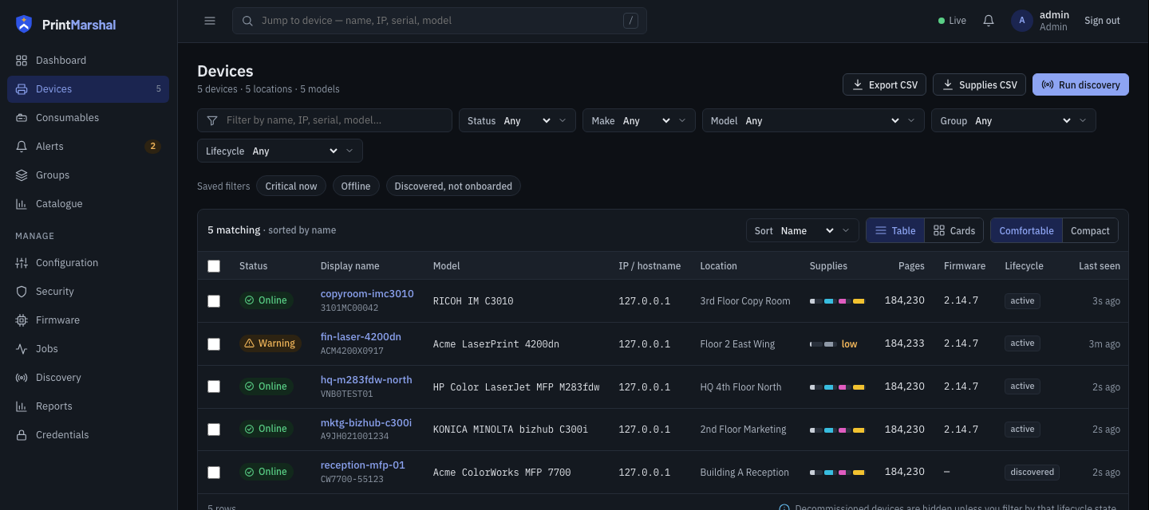The width and height of the screenshot is (1149, 510).
Task: Select mktg-bizhub-c300i row checkbox
Action: tap(214, 430)
